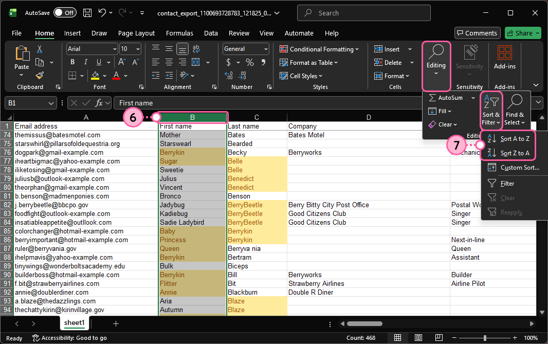Open the font size dropdown

click(138, 49)
